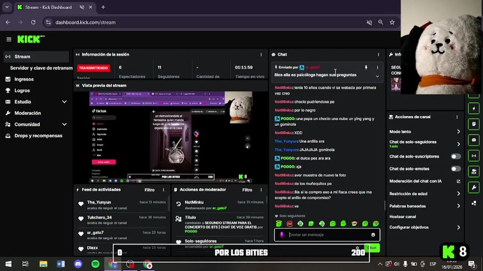This screenshot has height=271, width=483.
Task: Open the Acciones de moderador Filtro
Action: pyautogui.click(x=247, y=190)
